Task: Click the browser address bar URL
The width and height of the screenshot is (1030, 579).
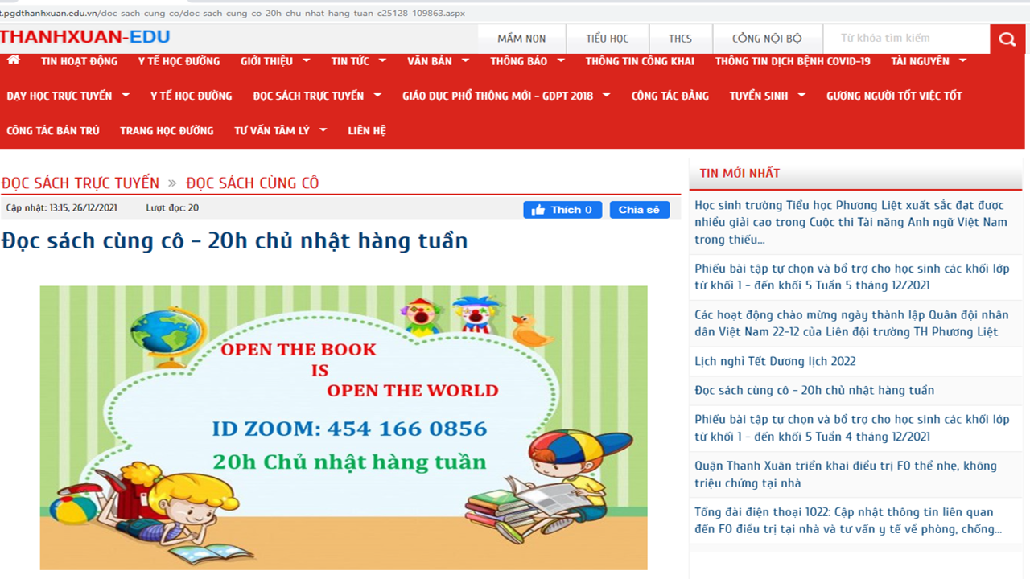Action: (233, 13)
